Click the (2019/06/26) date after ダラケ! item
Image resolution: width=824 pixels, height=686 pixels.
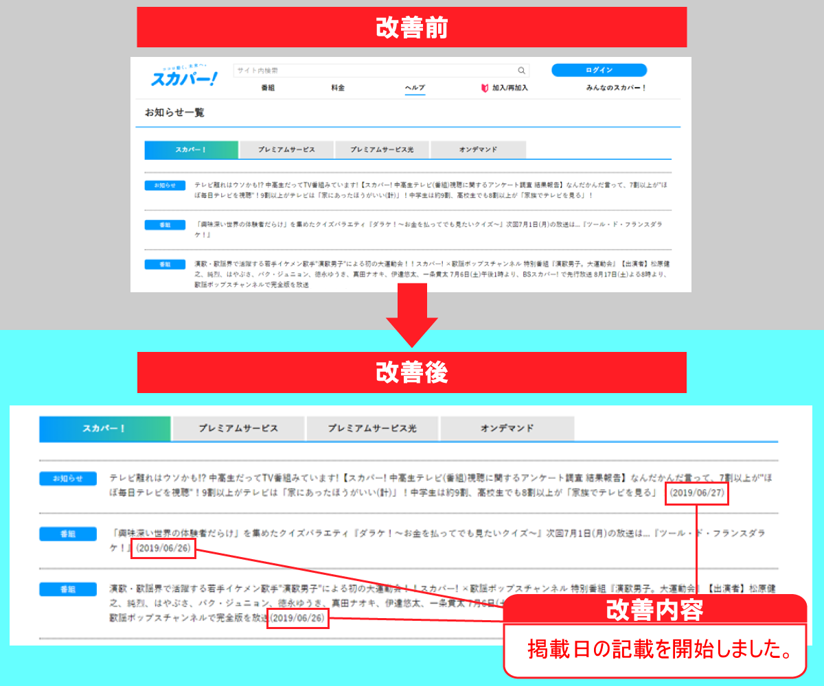165,549
